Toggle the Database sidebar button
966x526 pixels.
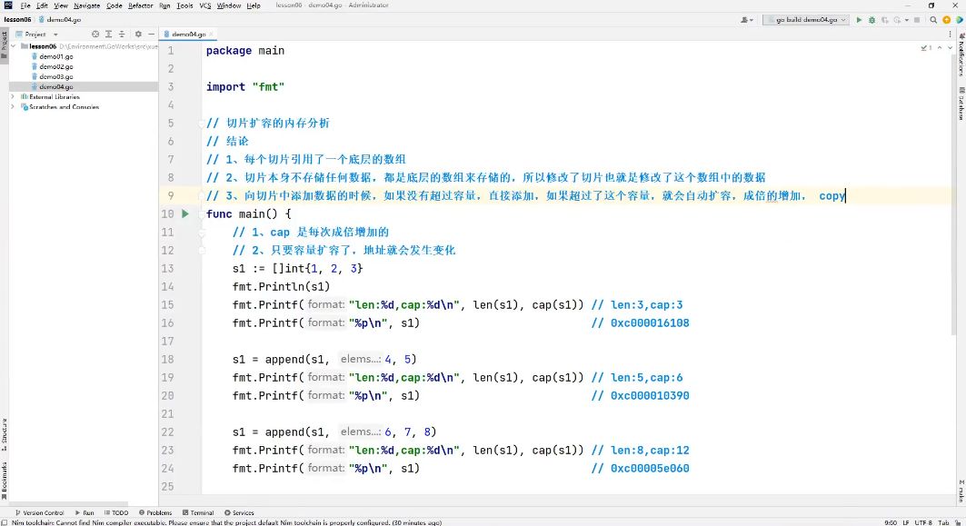coord(961,104)
